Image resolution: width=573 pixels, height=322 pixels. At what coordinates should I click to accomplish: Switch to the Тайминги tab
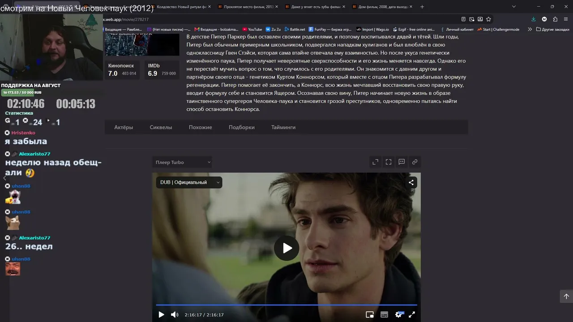283,127
